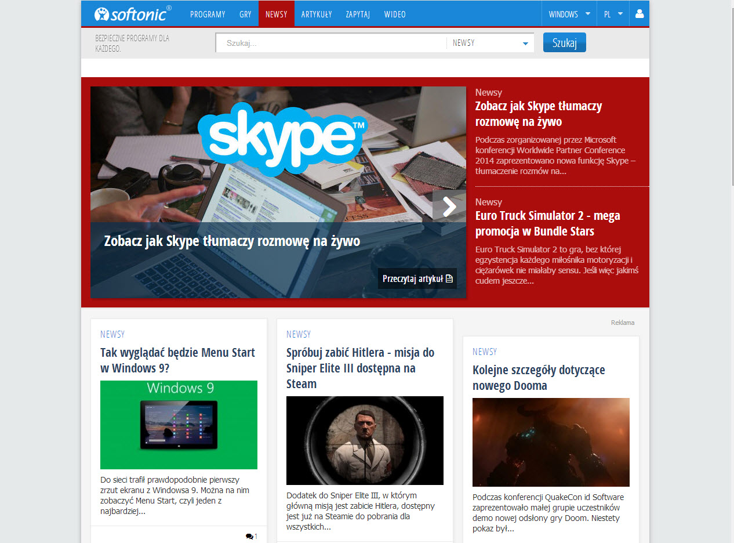Navigate to the WIDEO section
Image resolution: width=734 pixels, height=543 pixels.
(395, 14)
